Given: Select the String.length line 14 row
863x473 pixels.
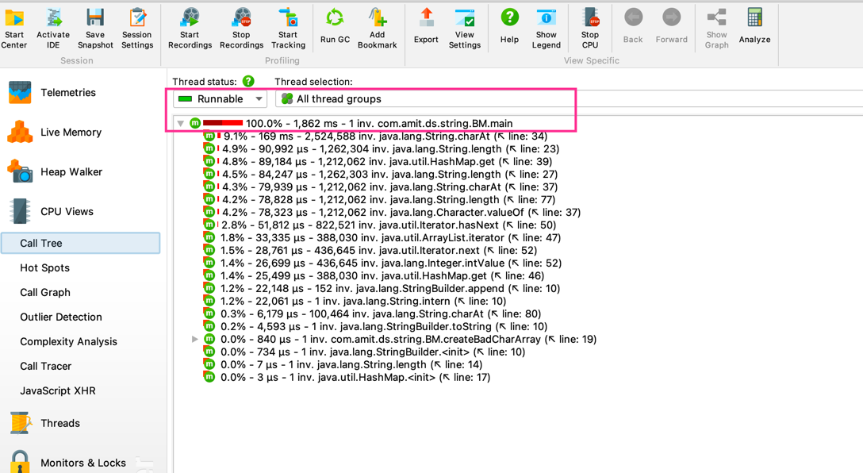Looking at the screenshot, I should point(343,364).
